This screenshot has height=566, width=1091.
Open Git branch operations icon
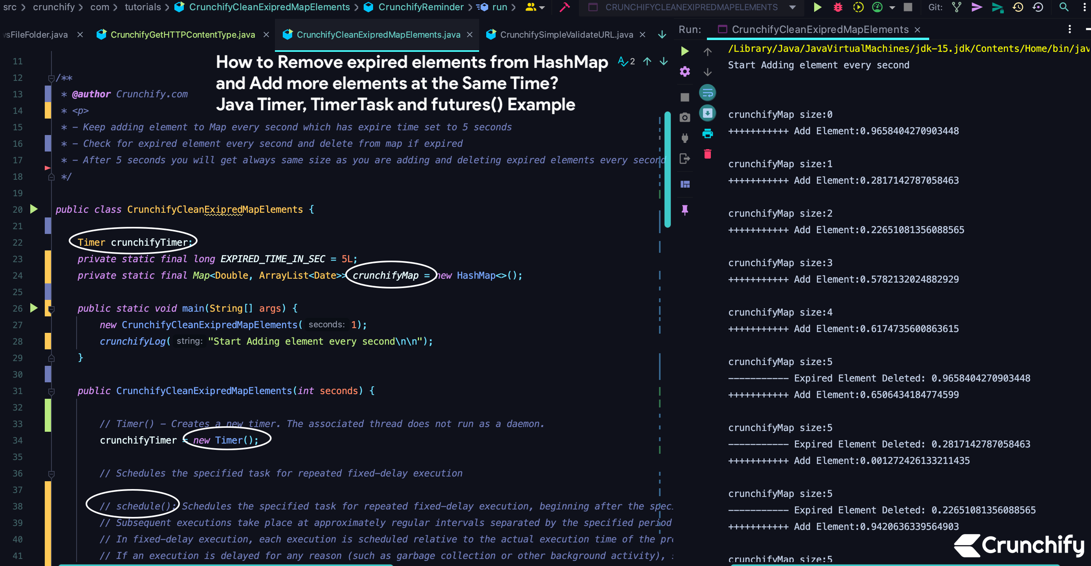click(956, 7)
